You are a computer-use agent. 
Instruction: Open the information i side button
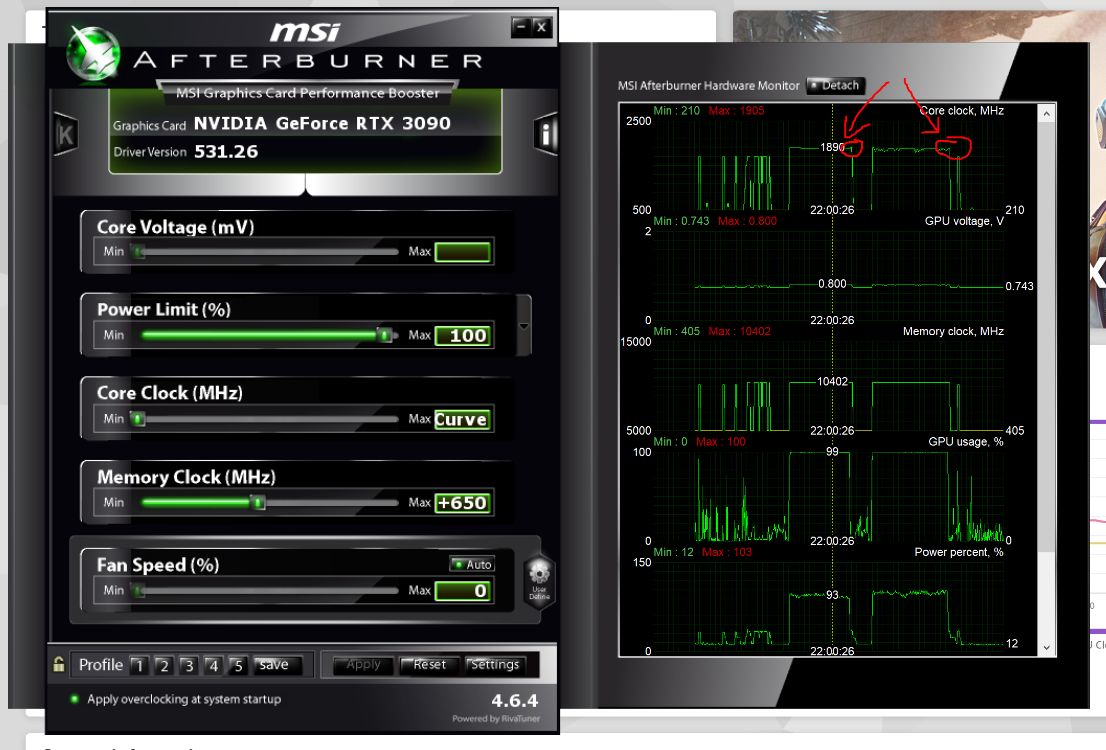[x=546, y=135]
